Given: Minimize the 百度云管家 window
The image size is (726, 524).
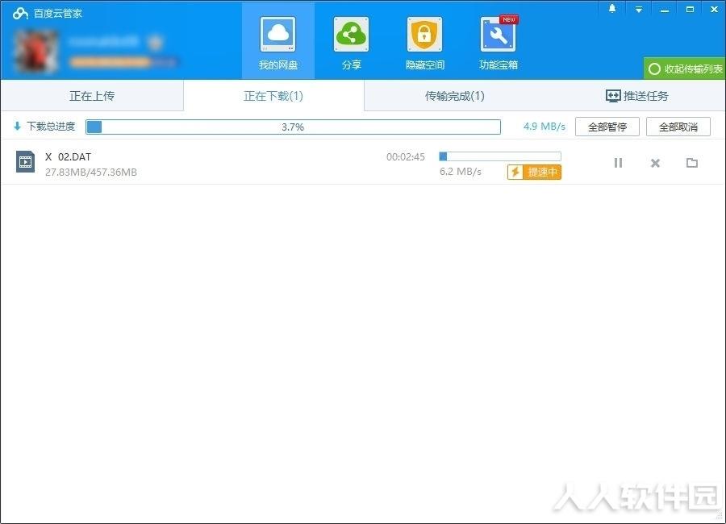Looking at the screenshot, I should (x=665, y=10).
